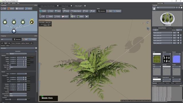Click the AO post button
Viewport: 183px width, 103px height.
tap(73, 17)
